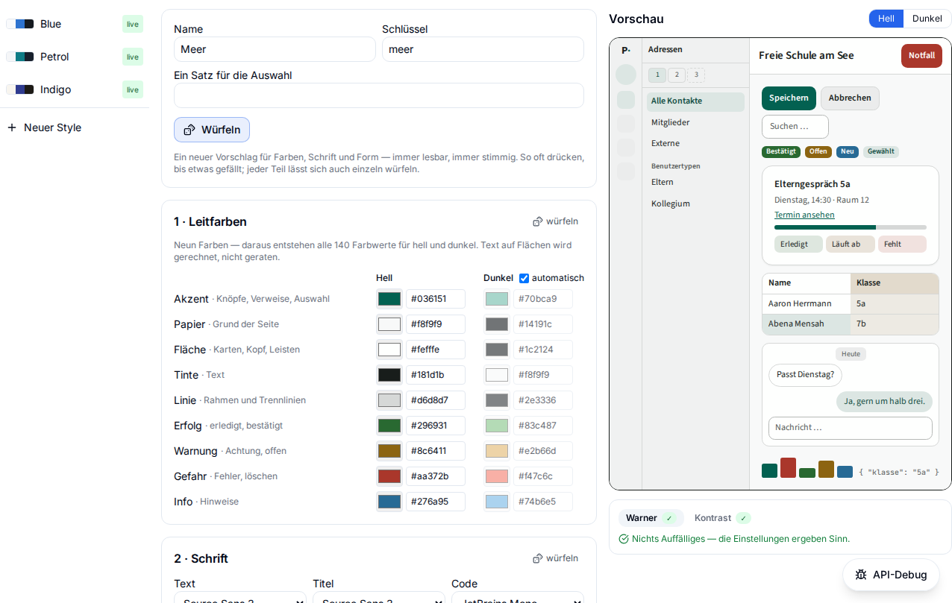This screenshot has width=952, height=603.
Task: Choose Alle Kontakte in the preview list
Action: [695, 101]
